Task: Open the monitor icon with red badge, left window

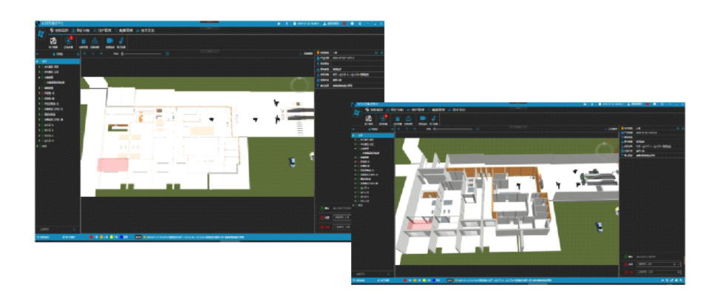Action: coord(68,41)
